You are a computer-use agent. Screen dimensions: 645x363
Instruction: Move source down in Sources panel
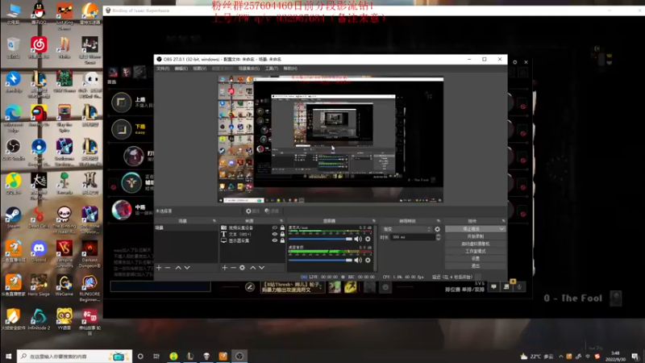pos(261,268)
